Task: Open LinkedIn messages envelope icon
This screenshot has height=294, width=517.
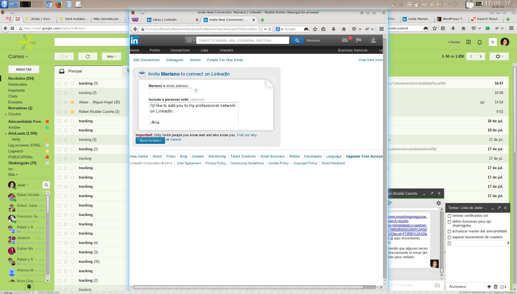Action: [x=345, y=40]
